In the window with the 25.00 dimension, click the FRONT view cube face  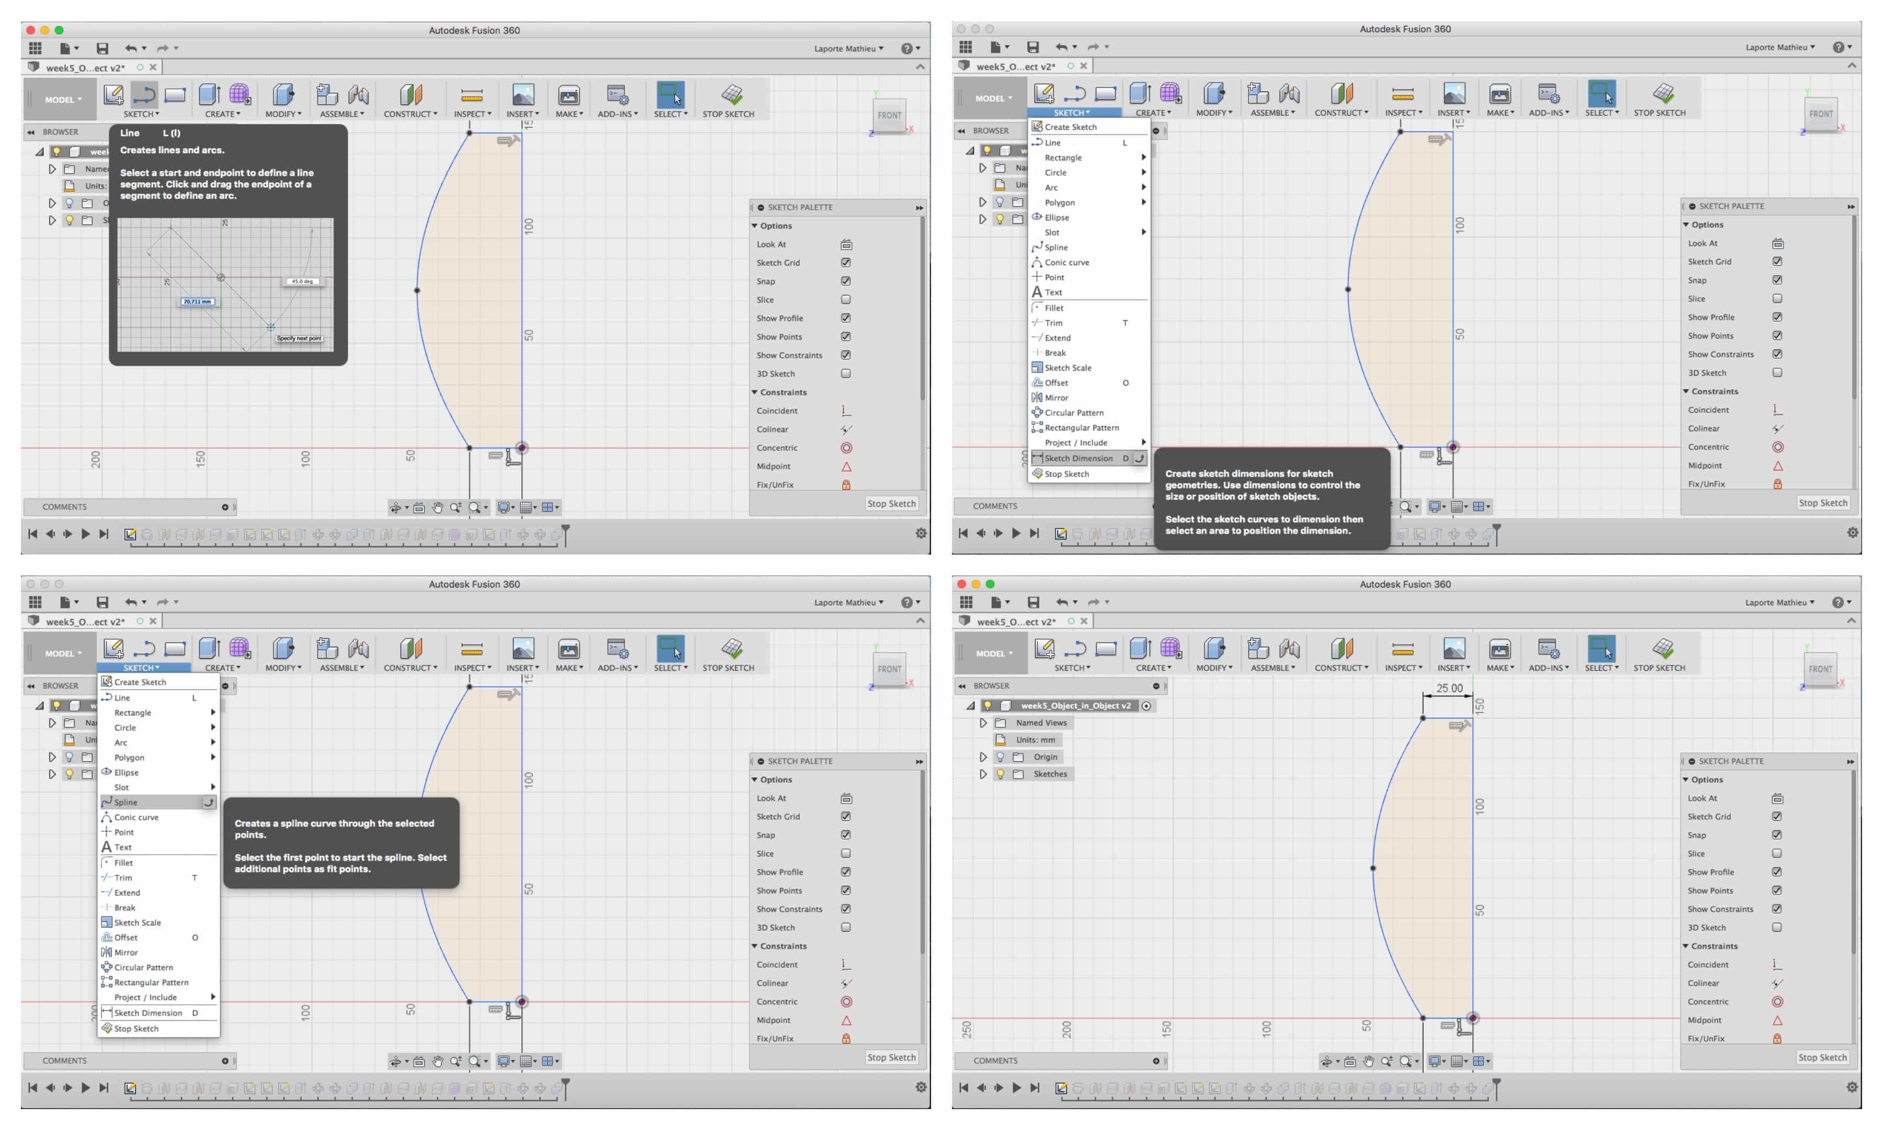pyautogui.click(x=1821, y=669)
